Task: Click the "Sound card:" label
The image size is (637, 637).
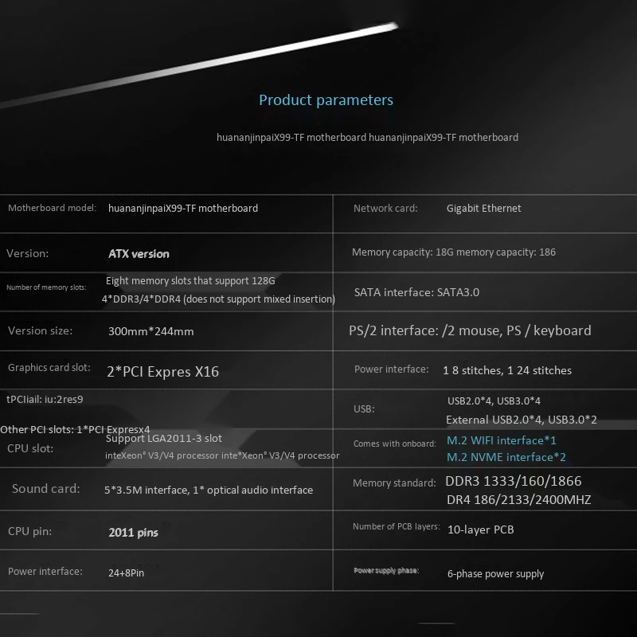Action: pyautogui.click(x=45, y=489)
